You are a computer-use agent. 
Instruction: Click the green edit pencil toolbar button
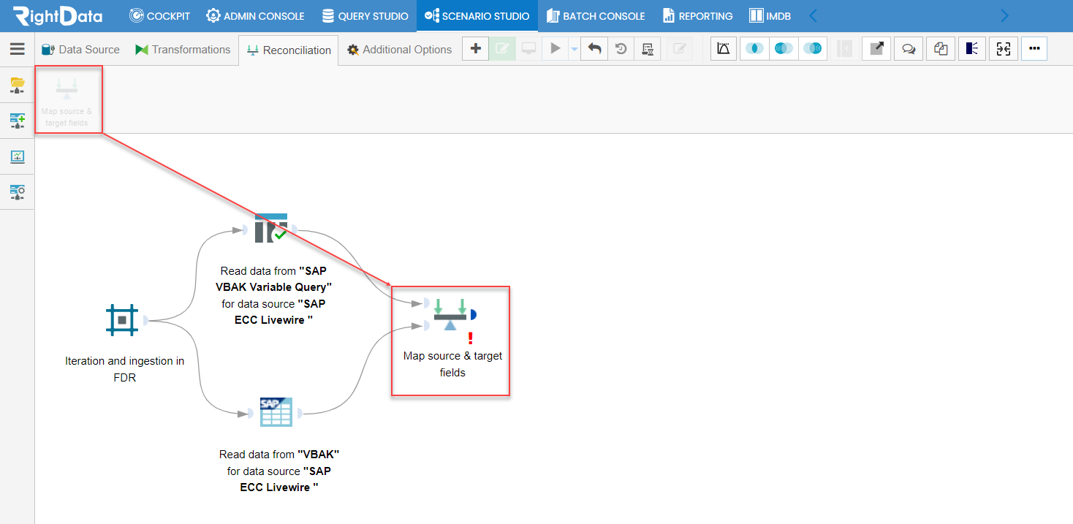(x=502, y=49)
